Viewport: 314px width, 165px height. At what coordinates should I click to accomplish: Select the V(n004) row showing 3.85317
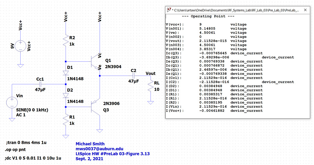coord(206,49)
